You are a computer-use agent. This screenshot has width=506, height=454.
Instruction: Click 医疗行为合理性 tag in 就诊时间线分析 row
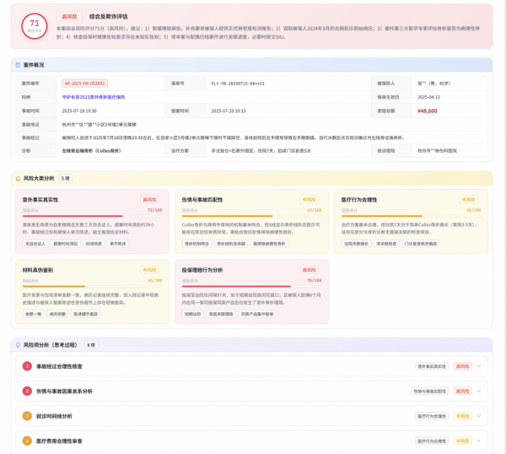coord(432,416)
